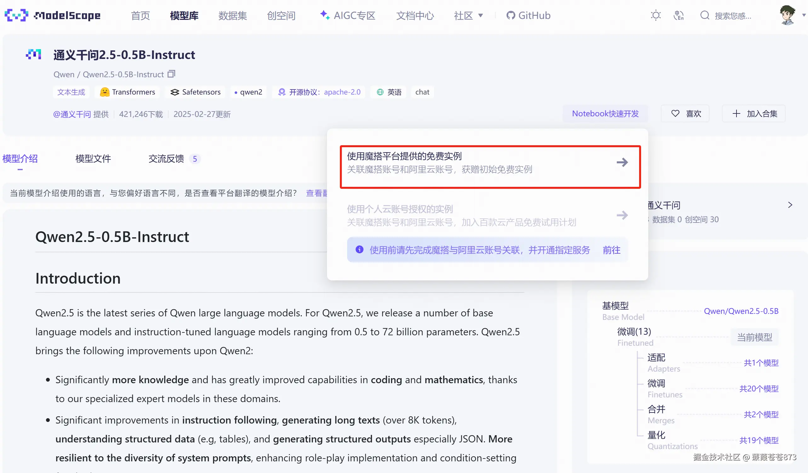Expand the arrow beside the user avatar
Image resolution: width=808 pixels, height=473 pixels.
804,15
